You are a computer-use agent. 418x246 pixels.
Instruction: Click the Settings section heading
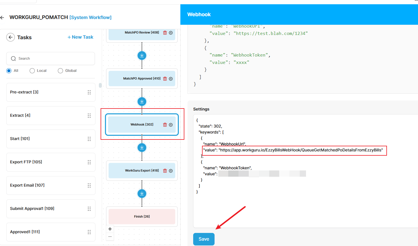201,109
